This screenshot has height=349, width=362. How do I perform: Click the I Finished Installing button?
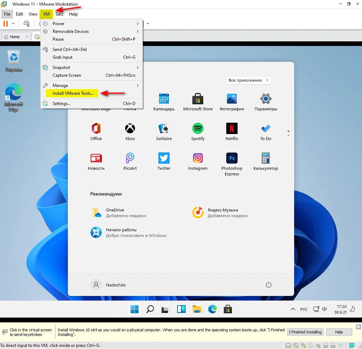305,332
